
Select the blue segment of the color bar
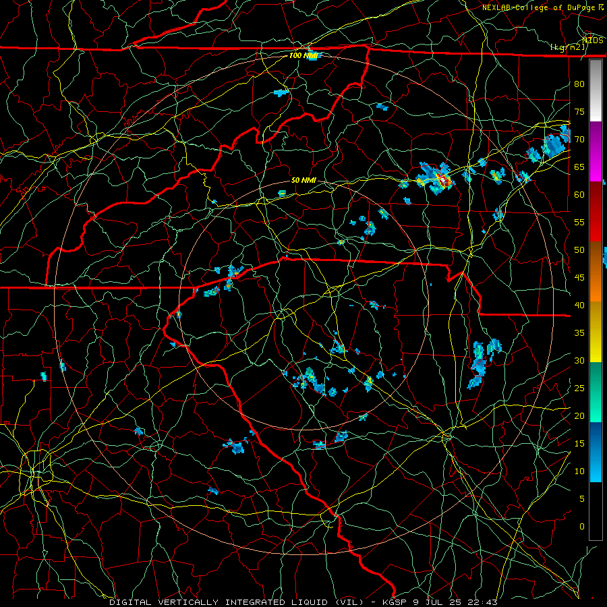596,452
